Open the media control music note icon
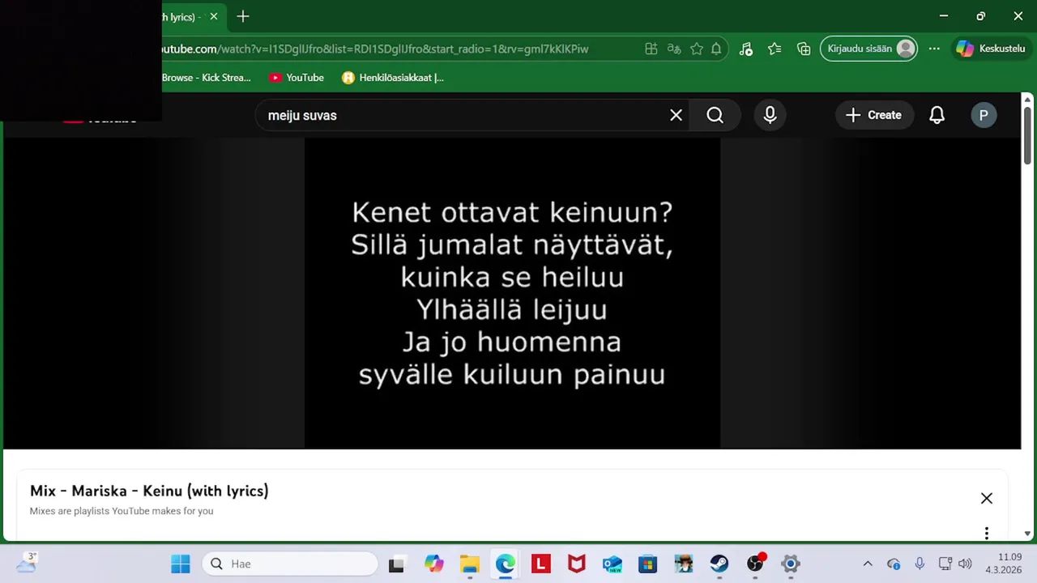The image size is (1037, 583). pos(746,49)
